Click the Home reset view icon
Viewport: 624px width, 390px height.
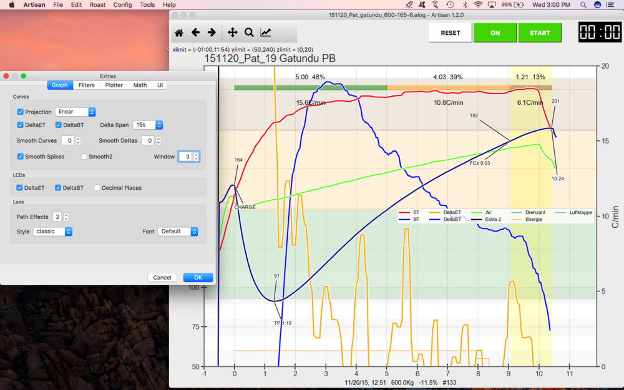tap(179, 32)
